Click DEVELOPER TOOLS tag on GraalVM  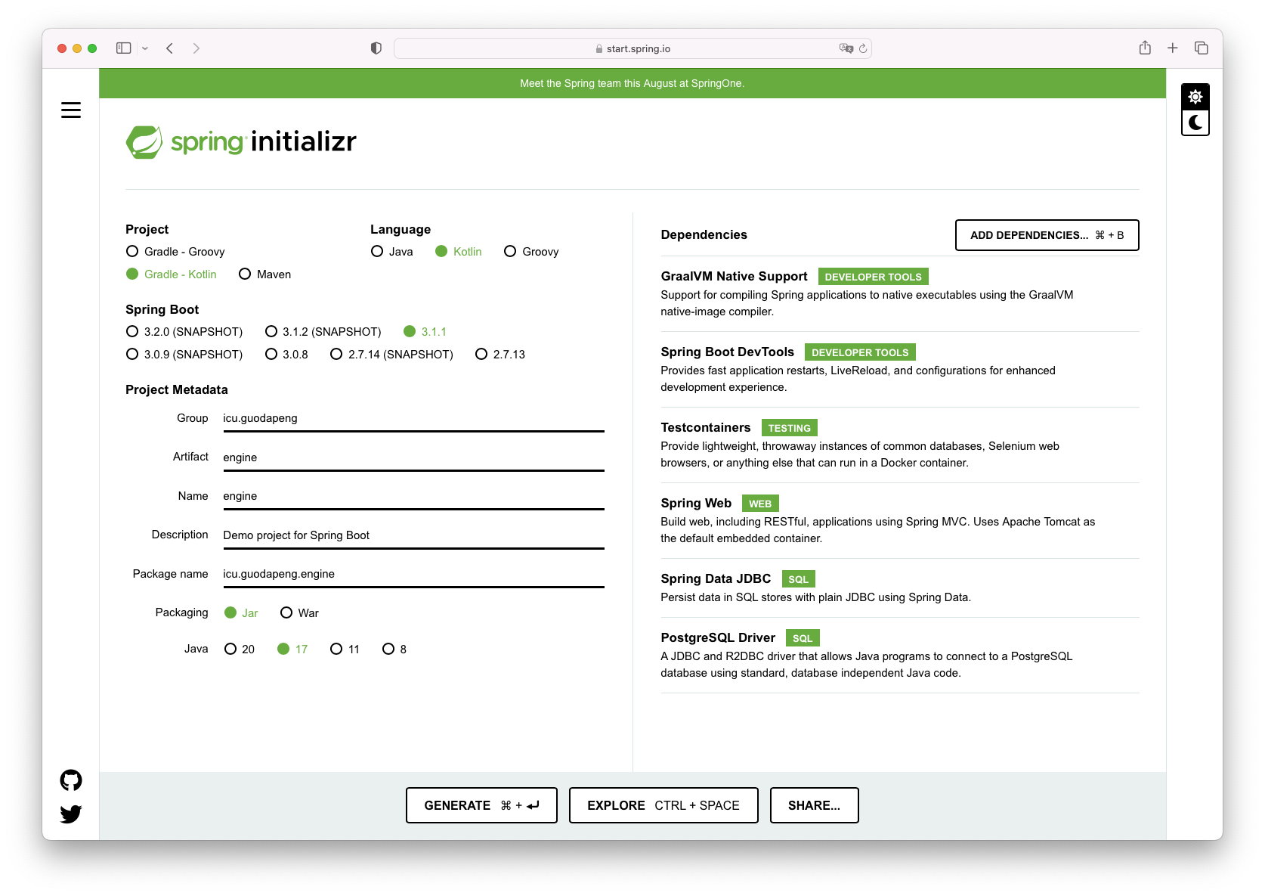873,277
